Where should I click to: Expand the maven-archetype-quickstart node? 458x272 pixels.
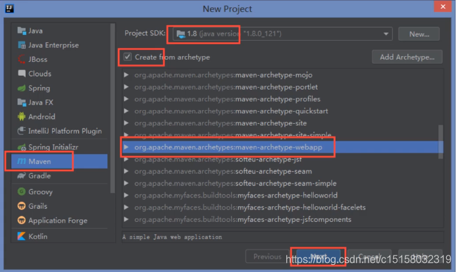(126, 111)
